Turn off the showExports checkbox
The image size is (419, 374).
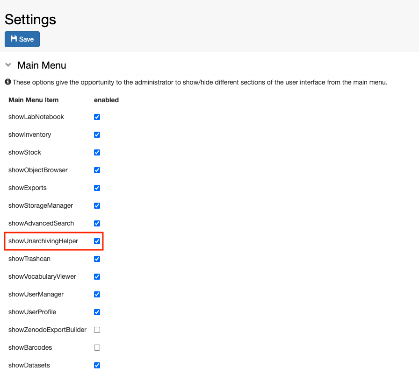[97, 188]
